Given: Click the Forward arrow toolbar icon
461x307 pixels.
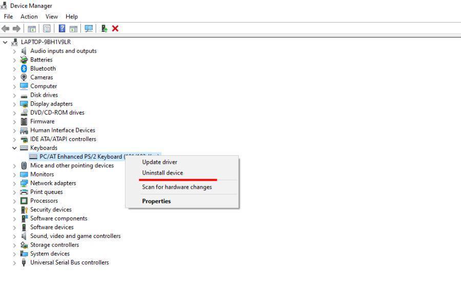Looking at the screenshot, I should coord(16,29).
